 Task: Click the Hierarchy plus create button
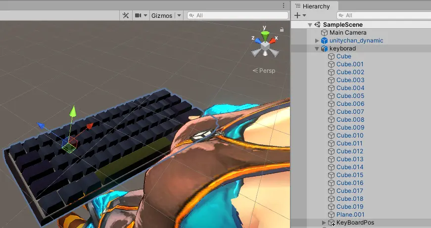(297, 15)
